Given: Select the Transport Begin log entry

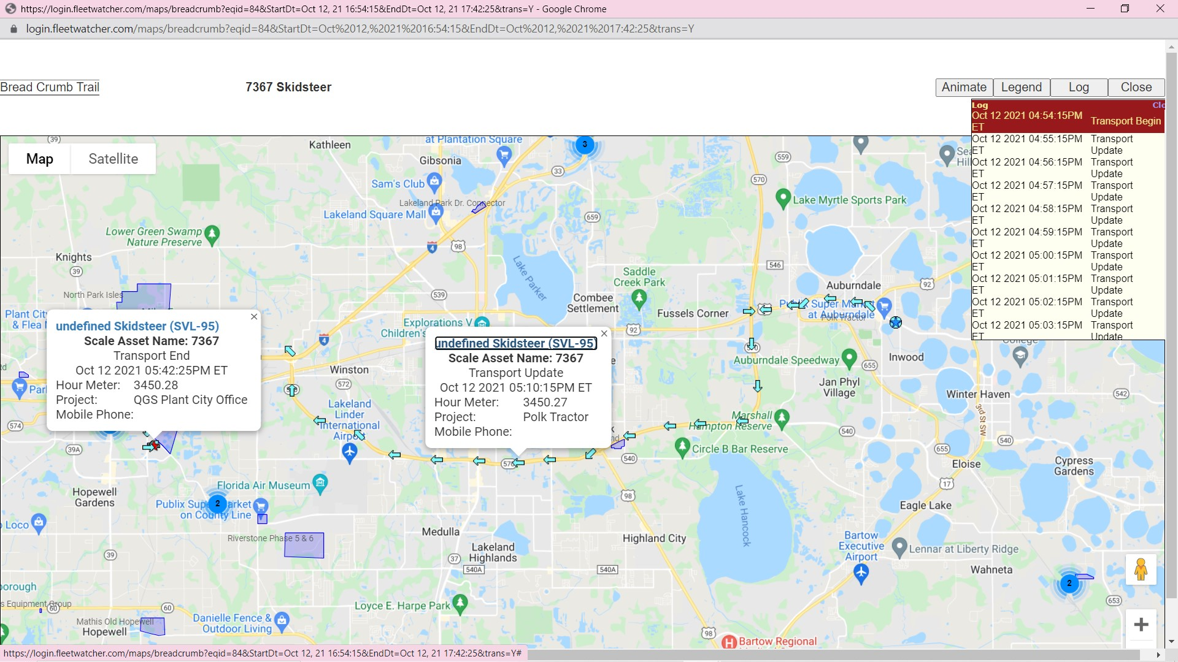Looking at the screenshot, I should pos(1068,121).
